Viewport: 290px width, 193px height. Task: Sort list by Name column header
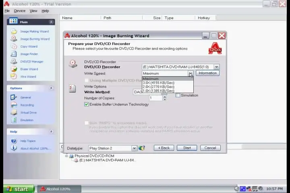[x=80, y=18]
